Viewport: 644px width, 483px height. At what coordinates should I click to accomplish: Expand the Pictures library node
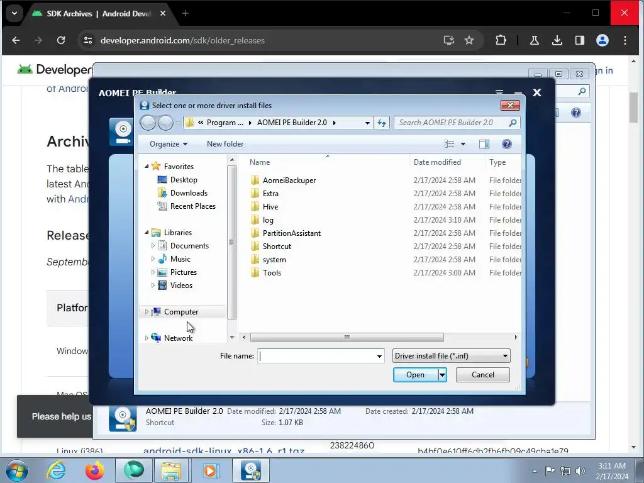153,272
